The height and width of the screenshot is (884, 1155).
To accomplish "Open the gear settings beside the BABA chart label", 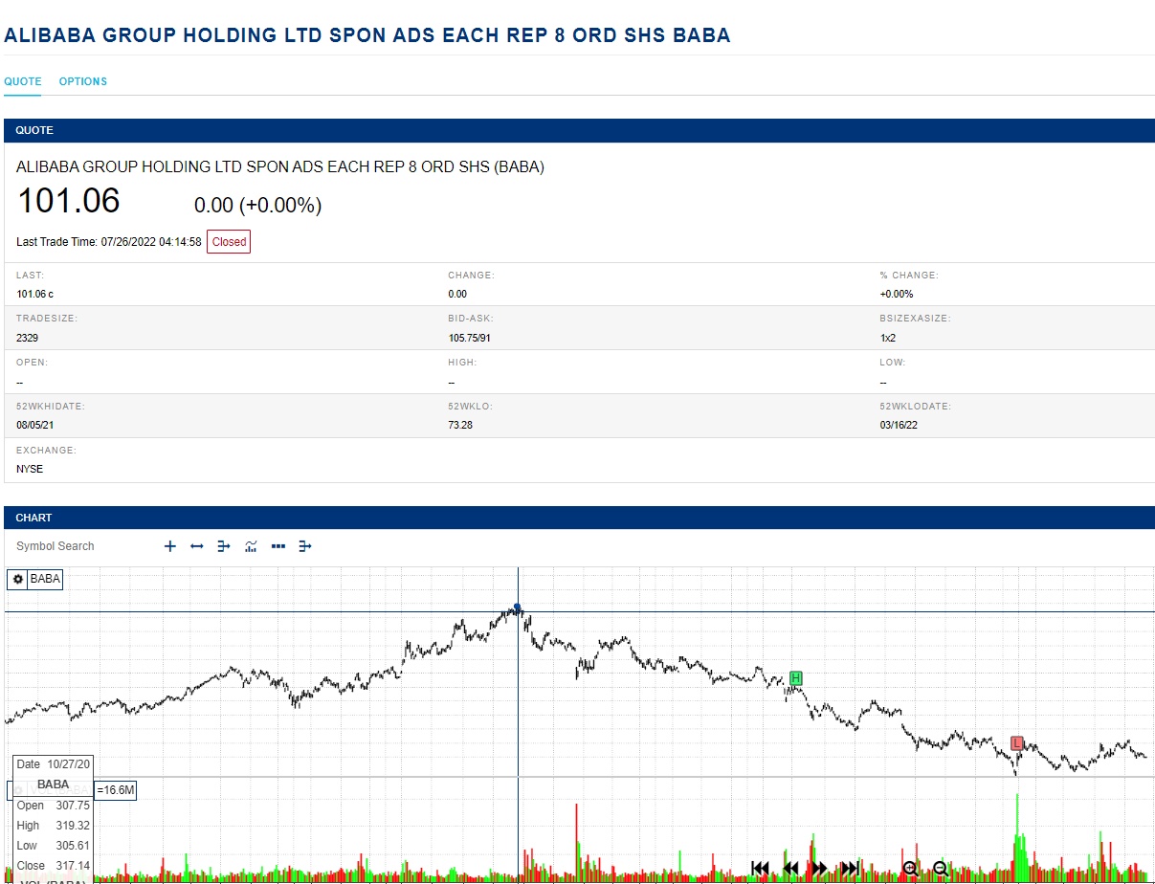I will [17, 579].
